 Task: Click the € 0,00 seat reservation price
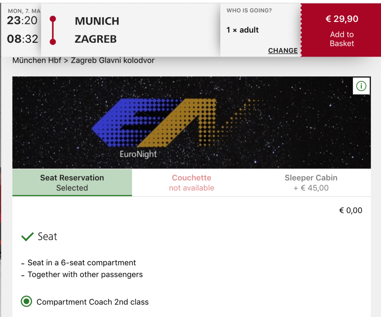click(350, 211)
